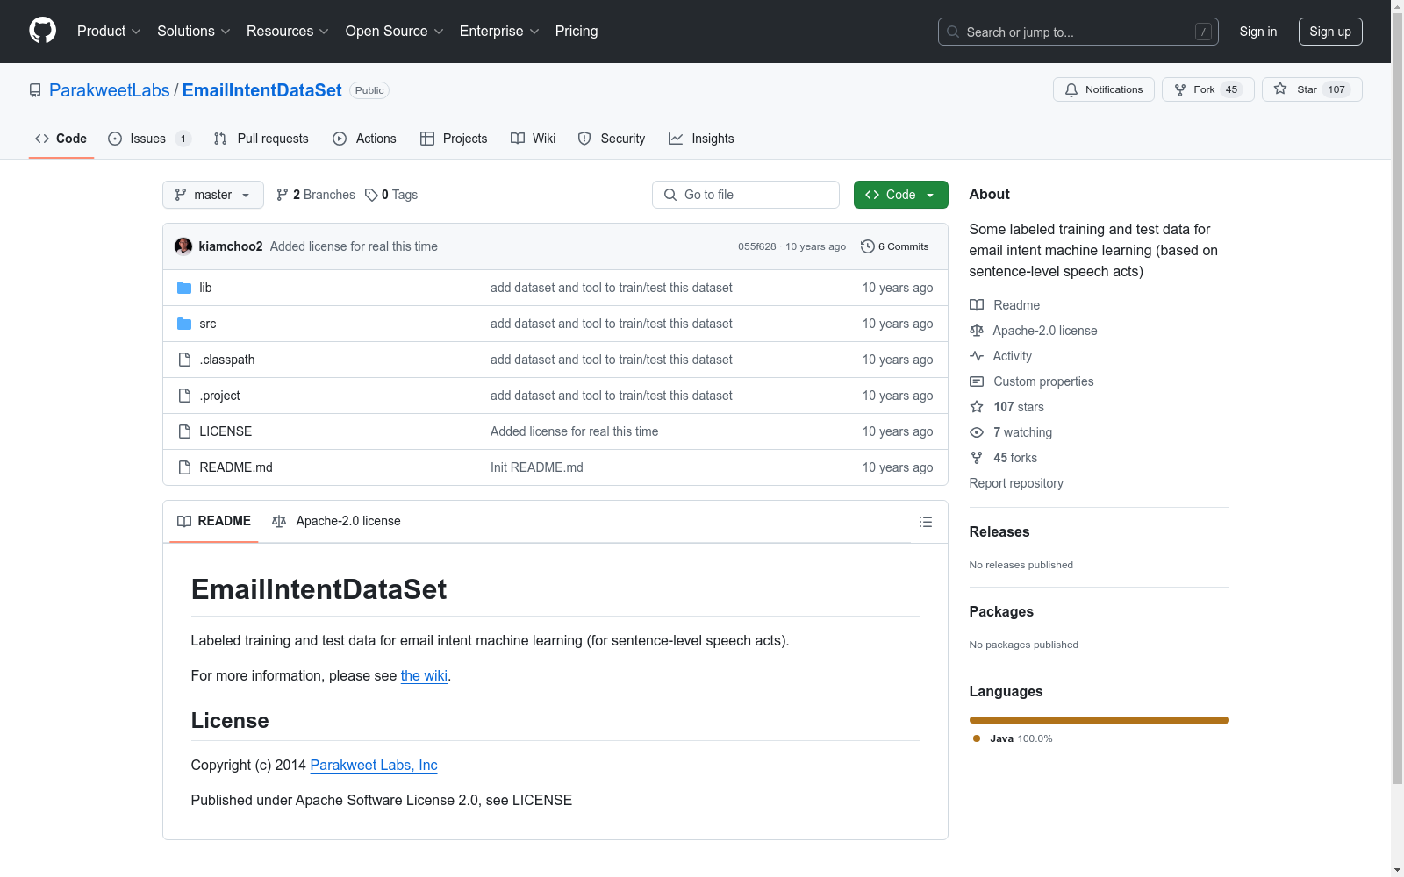This screenshot has height=877, width=1404.
Task: Click the branches fork icon
Action: click(x=282, y=195)
